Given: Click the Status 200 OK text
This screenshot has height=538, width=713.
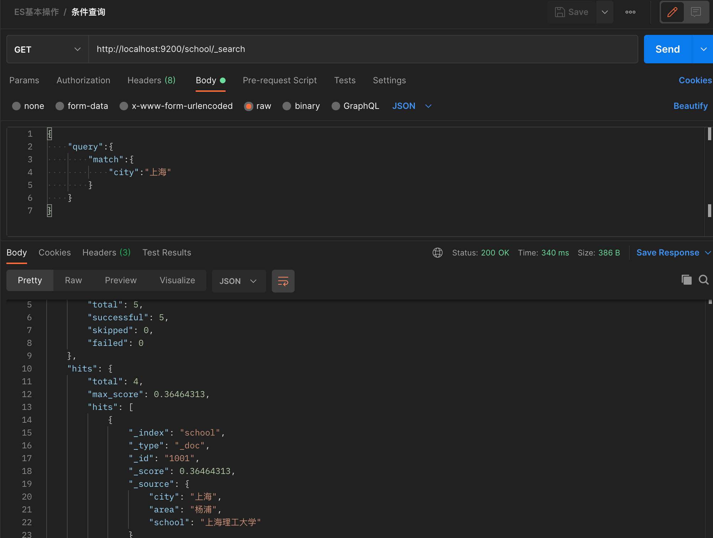Looking at the screenshot, I should tap(480, 253).
